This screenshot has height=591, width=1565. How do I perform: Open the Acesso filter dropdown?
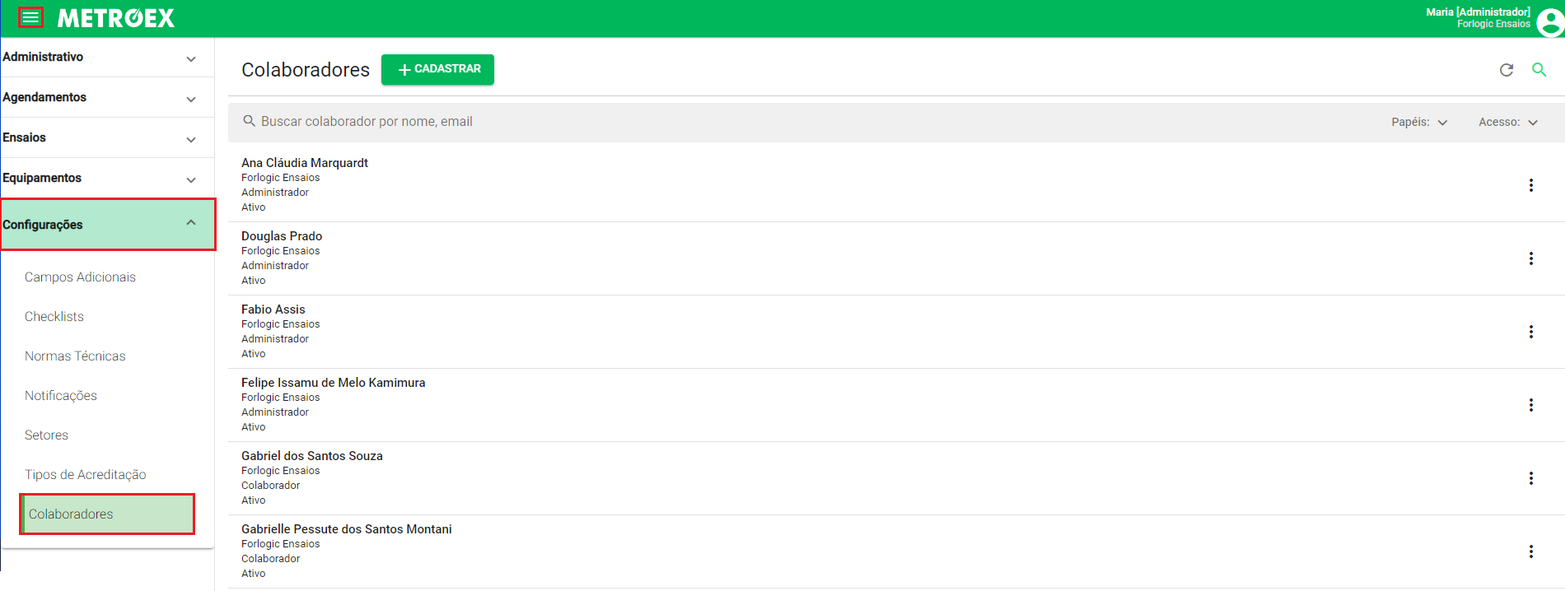[1508, 122]
